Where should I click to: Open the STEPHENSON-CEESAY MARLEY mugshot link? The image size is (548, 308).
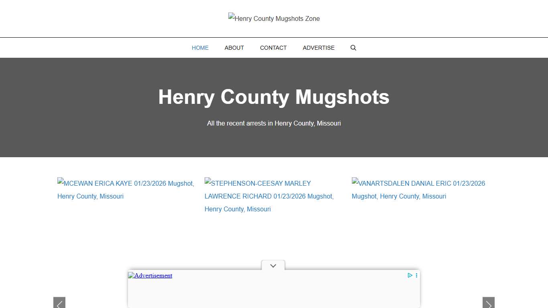click(x=269, y=196)
